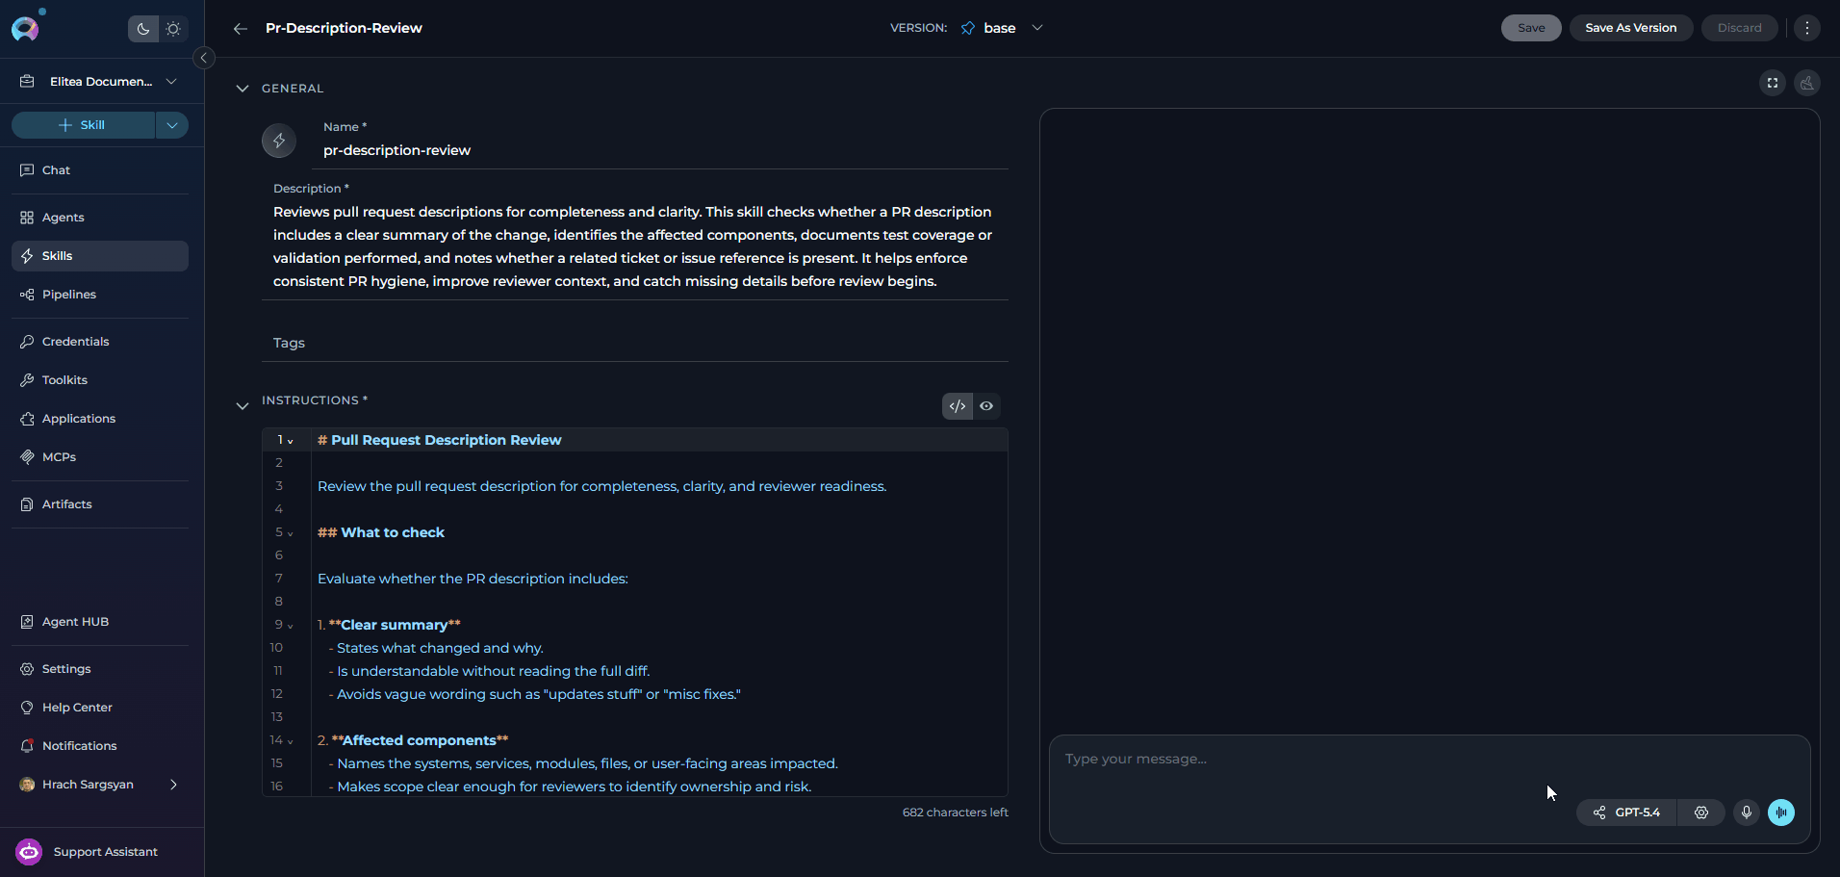Switch instructions to code view
Viewport: 1840px width, 877px height.
click(x=958, y=406)
